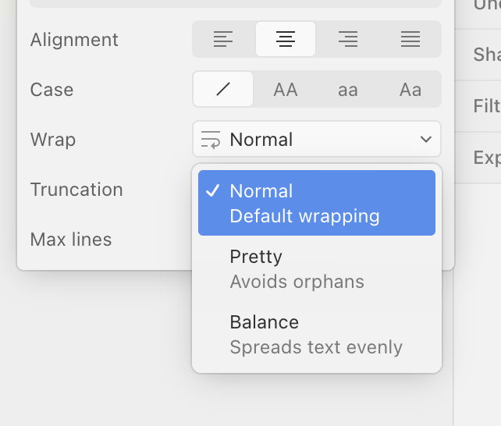Set alignment to left align

(223, 39)
